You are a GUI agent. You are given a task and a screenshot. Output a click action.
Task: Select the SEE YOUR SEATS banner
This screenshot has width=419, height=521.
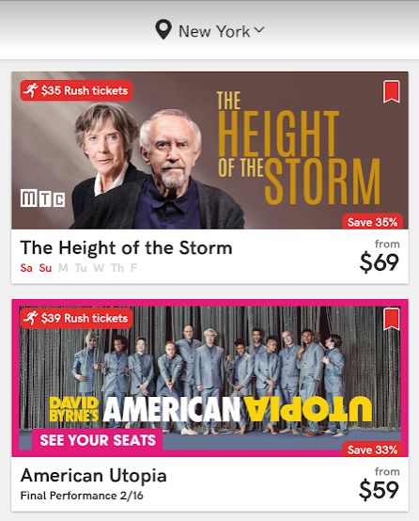pyautogui.click(x=98, y=440)
